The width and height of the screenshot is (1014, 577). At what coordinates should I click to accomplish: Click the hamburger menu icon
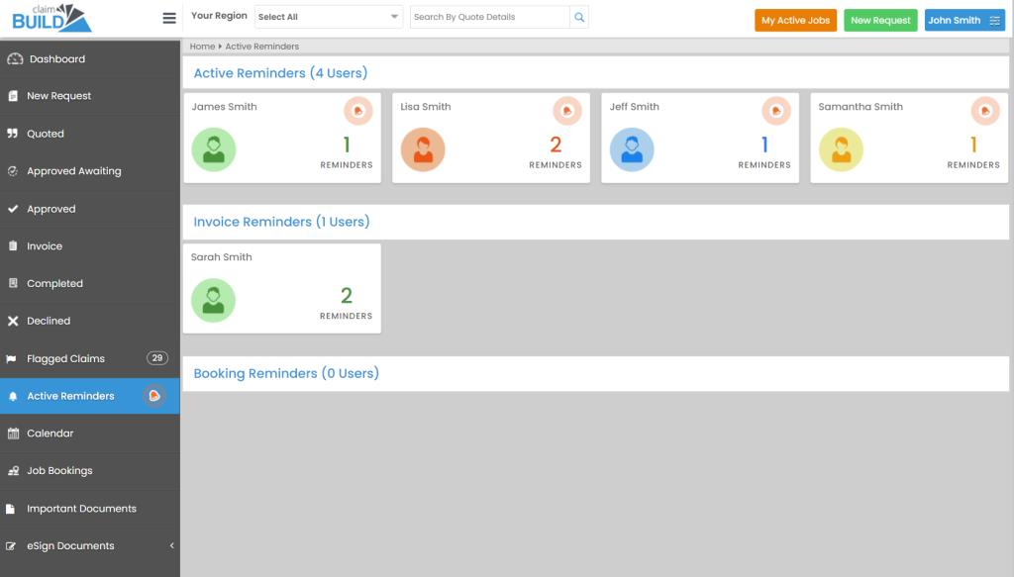tap(168, 18)
